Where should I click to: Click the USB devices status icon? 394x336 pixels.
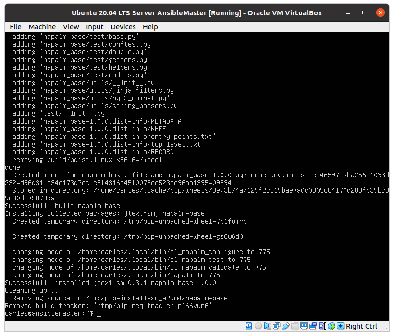point(286,326)
